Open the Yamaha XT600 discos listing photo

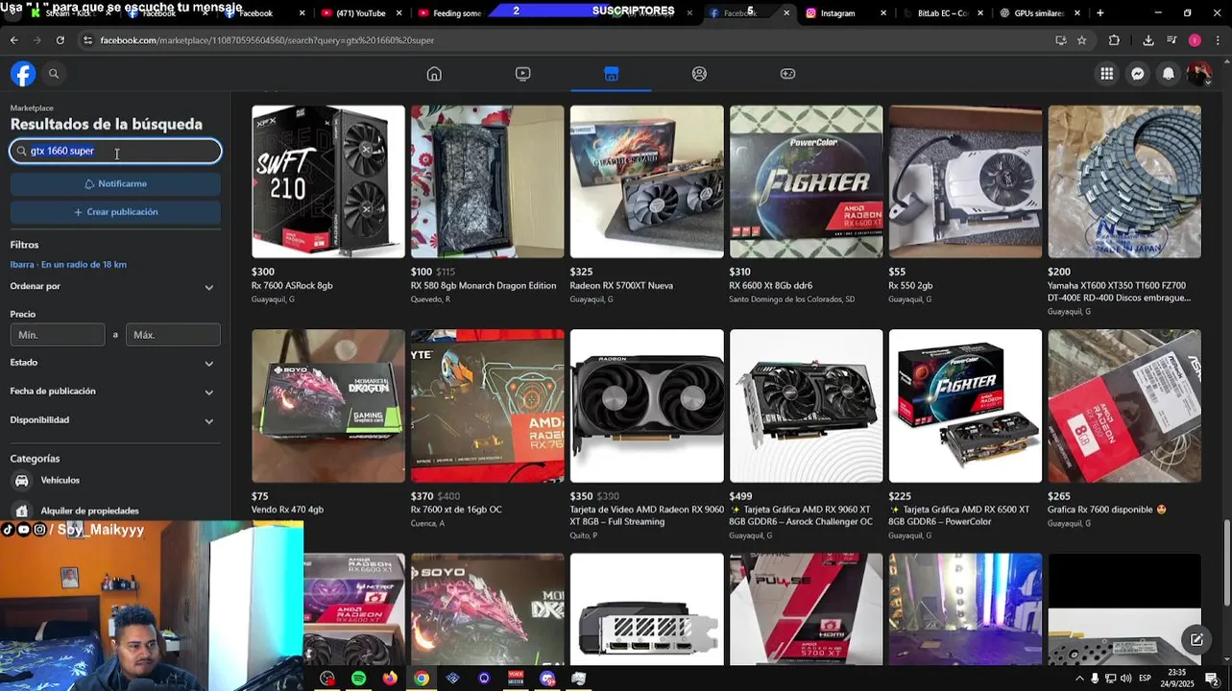tap(1124, 181)
